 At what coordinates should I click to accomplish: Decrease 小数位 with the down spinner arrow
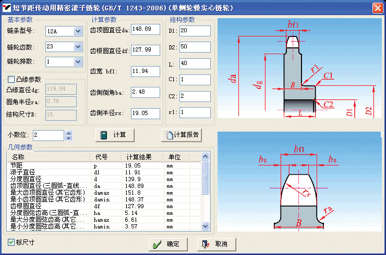click(68, 138)
